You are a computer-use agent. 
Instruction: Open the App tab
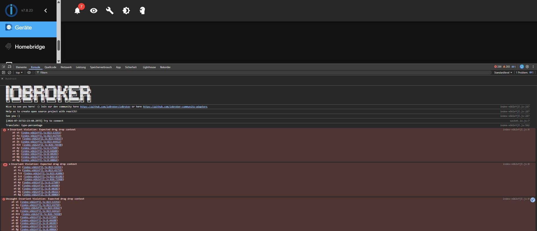(x=118, y=67)
